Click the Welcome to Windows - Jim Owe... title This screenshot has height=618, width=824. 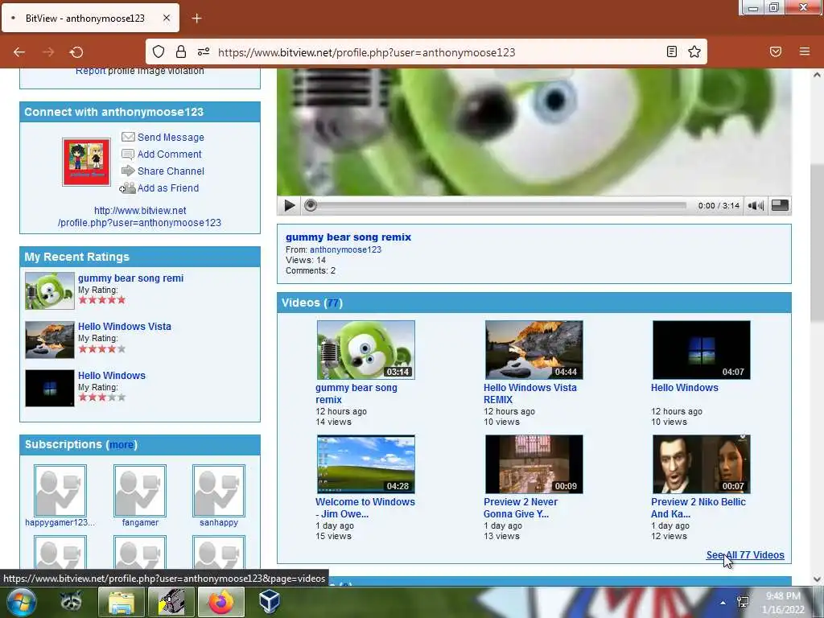coord(365,508)
